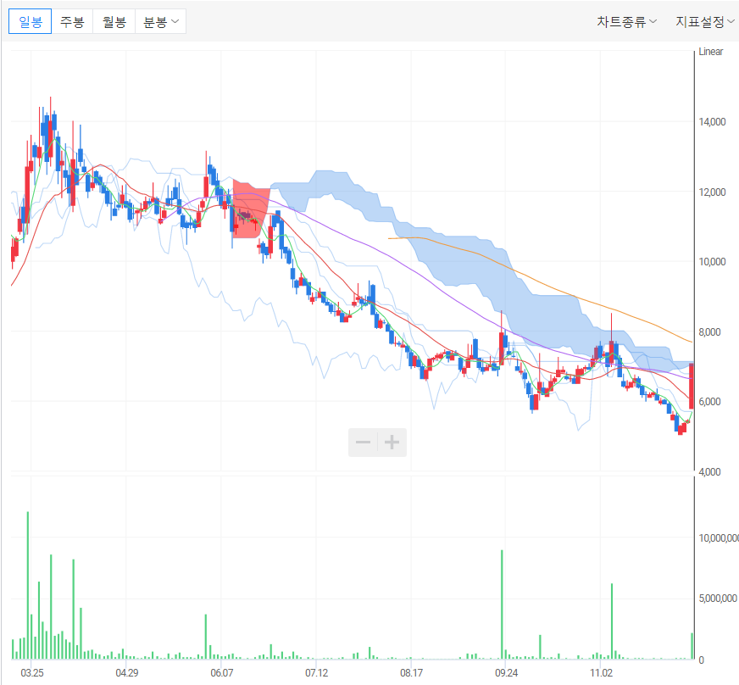739x685 pixels.
Task: Select the 일봉 daily chart tab
Action: (31, 22)
